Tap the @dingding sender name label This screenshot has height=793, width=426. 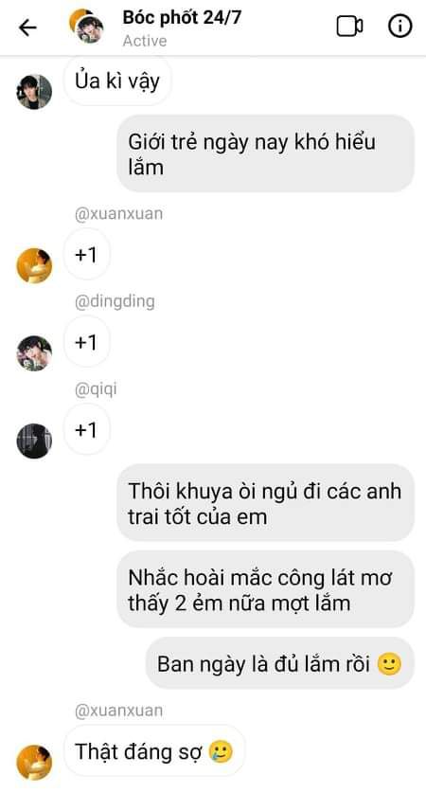pos(115,302)
